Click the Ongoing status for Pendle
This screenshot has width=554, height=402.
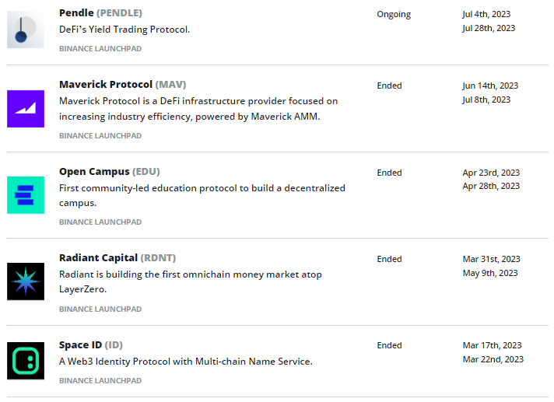394,14
